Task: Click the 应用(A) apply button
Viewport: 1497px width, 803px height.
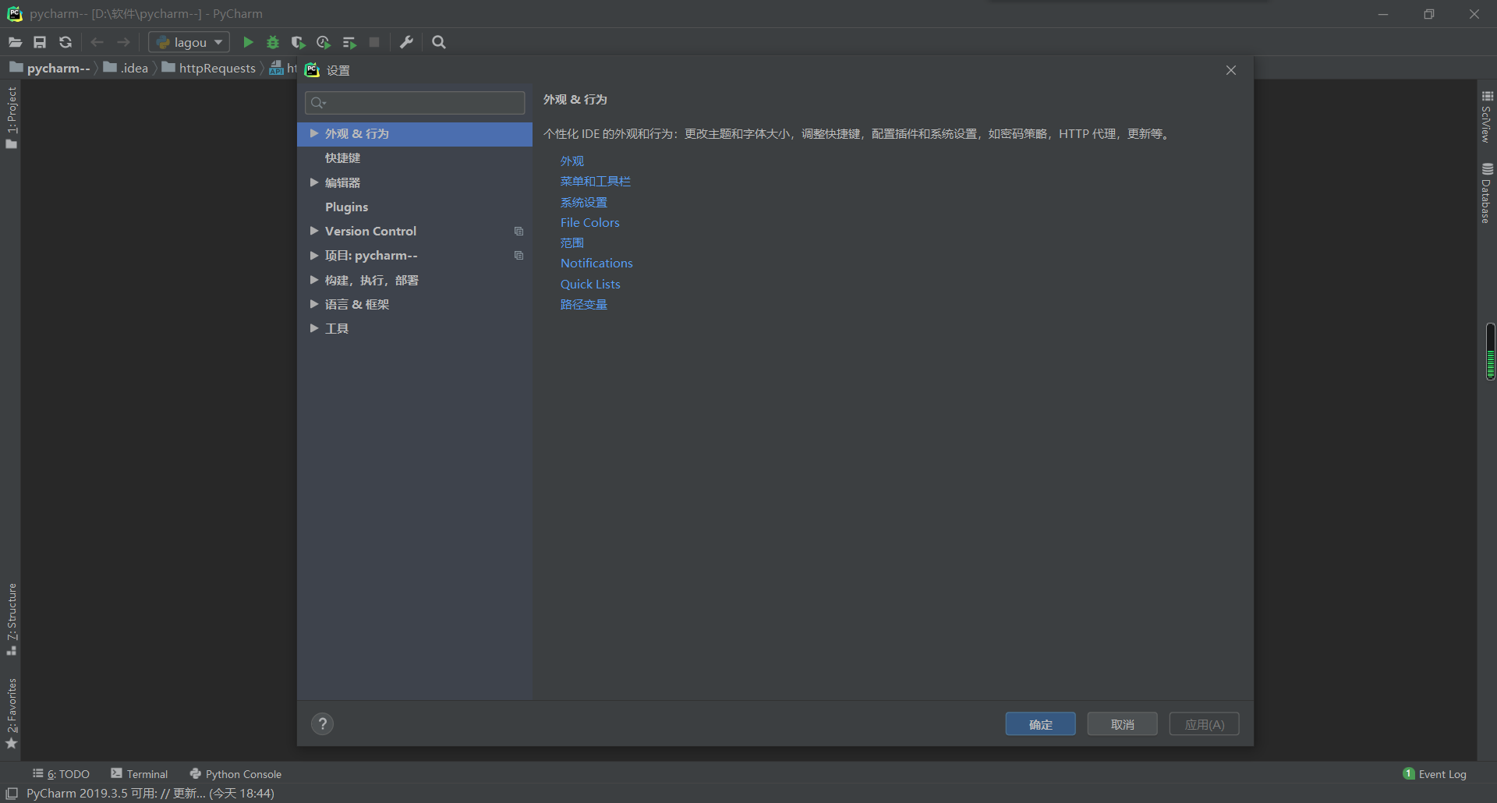Action: (1204, 724)
